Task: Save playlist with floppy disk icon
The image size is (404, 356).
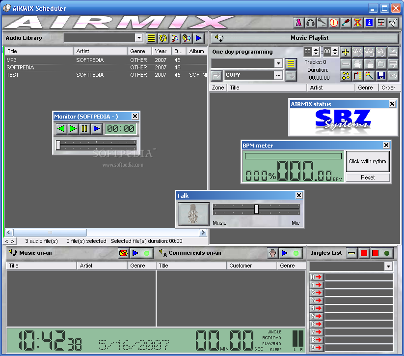Action: pos(381,76)
